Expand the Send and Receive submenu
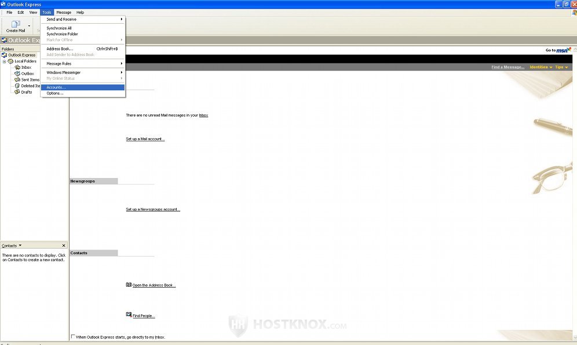The width and height of the screenshot is (577, 345). coord(83,19)
